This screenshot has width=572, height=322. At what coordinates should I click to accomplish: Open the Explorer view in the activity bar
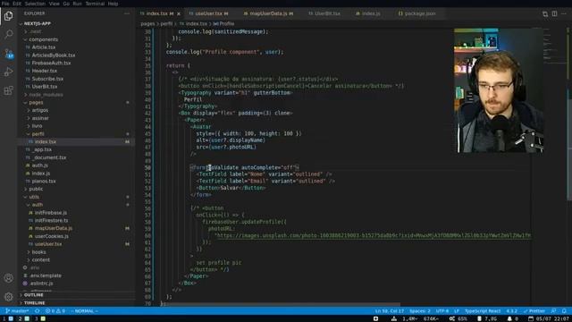(8, 16)
